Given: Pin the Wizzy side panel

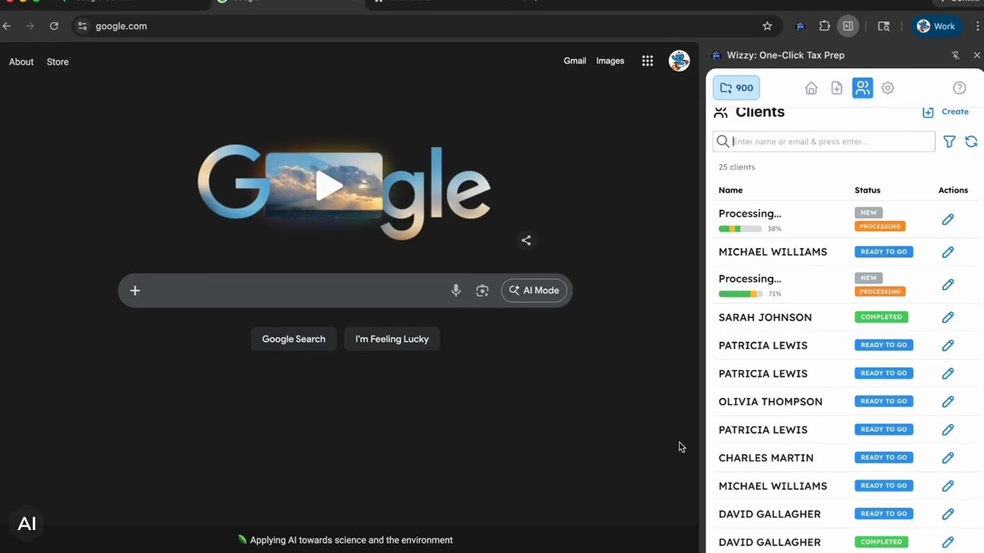Looking at the screenshot, I should tap(956, 55).
